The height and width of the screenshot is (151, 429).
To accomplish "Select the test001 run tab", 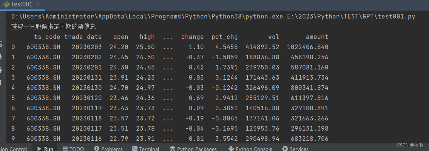I will 21,5.
